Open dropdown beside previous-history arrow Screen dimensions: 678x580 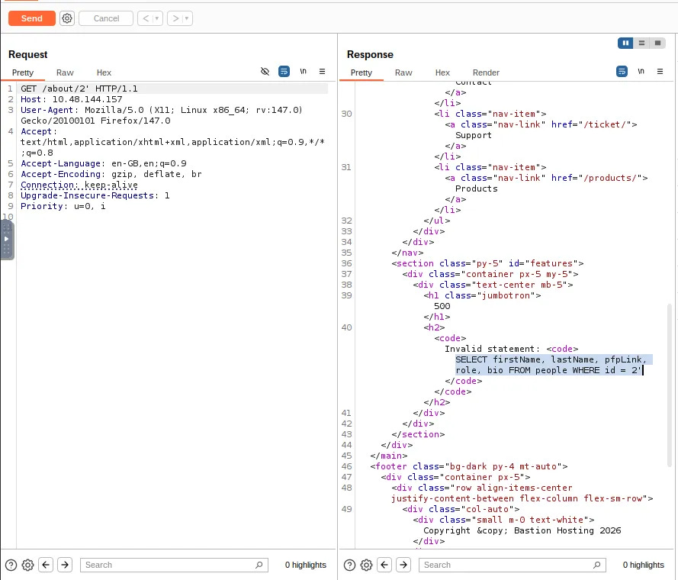(x=157, y=18)
